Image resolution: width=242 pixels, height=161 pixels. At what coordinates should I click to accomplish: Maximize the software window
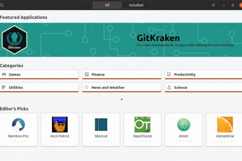pyautogui.click(x=233, y=5)
